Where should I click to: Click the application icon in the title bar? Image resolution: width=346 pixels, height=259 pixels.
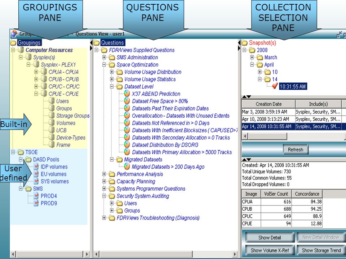[14, 34]
